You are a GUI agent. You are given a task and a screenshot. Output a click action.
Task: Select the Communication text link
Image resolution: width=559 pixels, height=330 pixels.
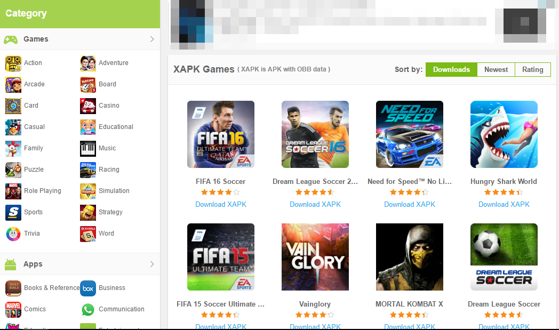coord(122,309)
